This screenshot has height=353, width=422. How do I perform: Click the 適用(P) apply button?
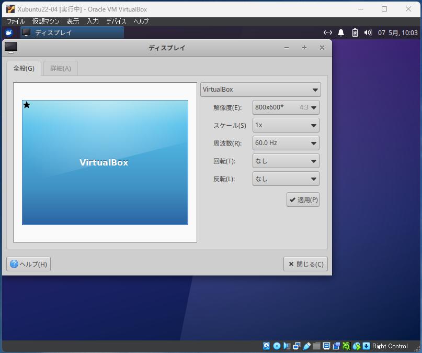click(303, 200)
